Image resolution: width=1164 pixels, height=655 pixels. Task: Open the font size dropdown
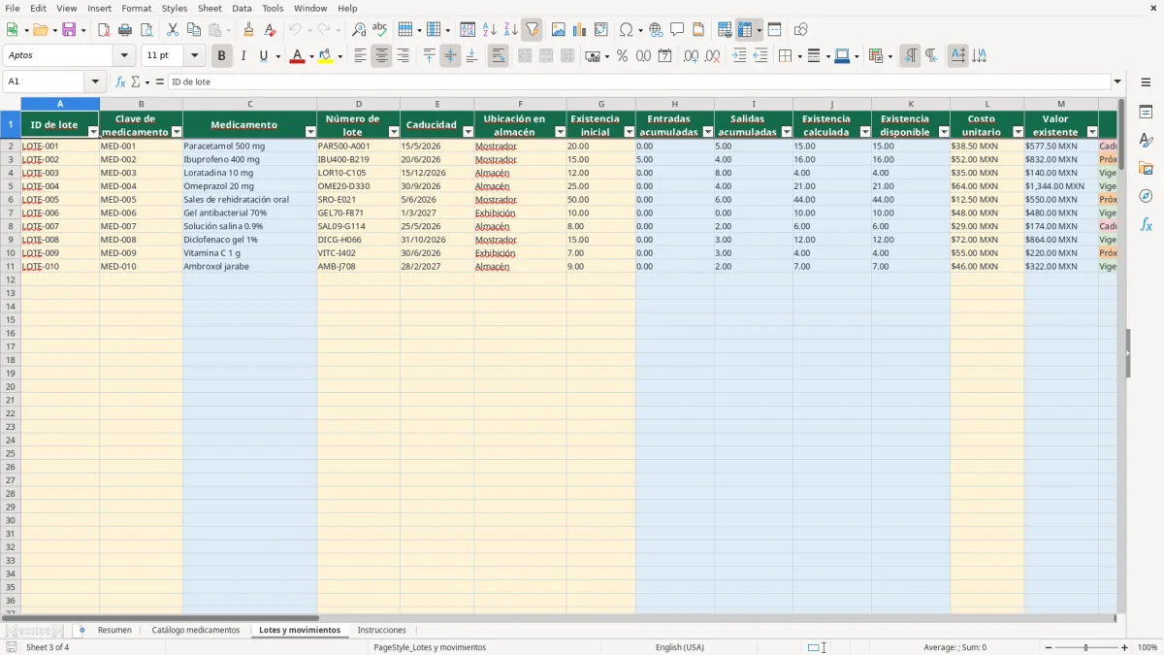pyautogui.click(x=194, y=56)
